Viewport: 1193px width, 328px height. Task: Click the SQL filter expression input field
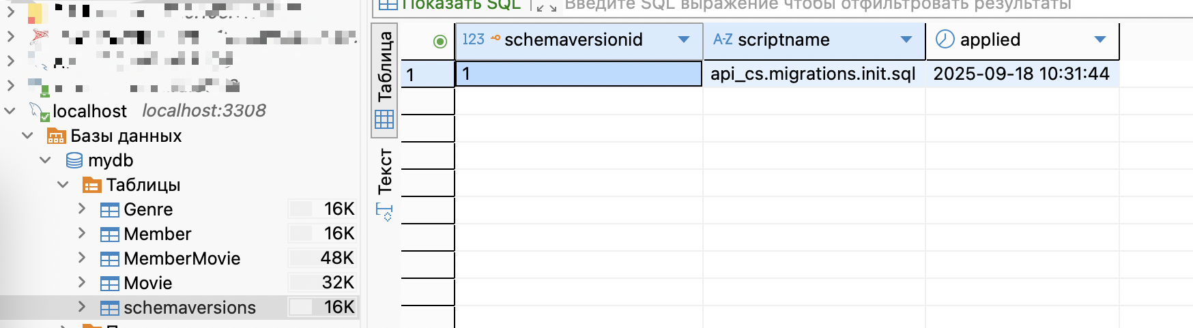(x=818, y=5)
